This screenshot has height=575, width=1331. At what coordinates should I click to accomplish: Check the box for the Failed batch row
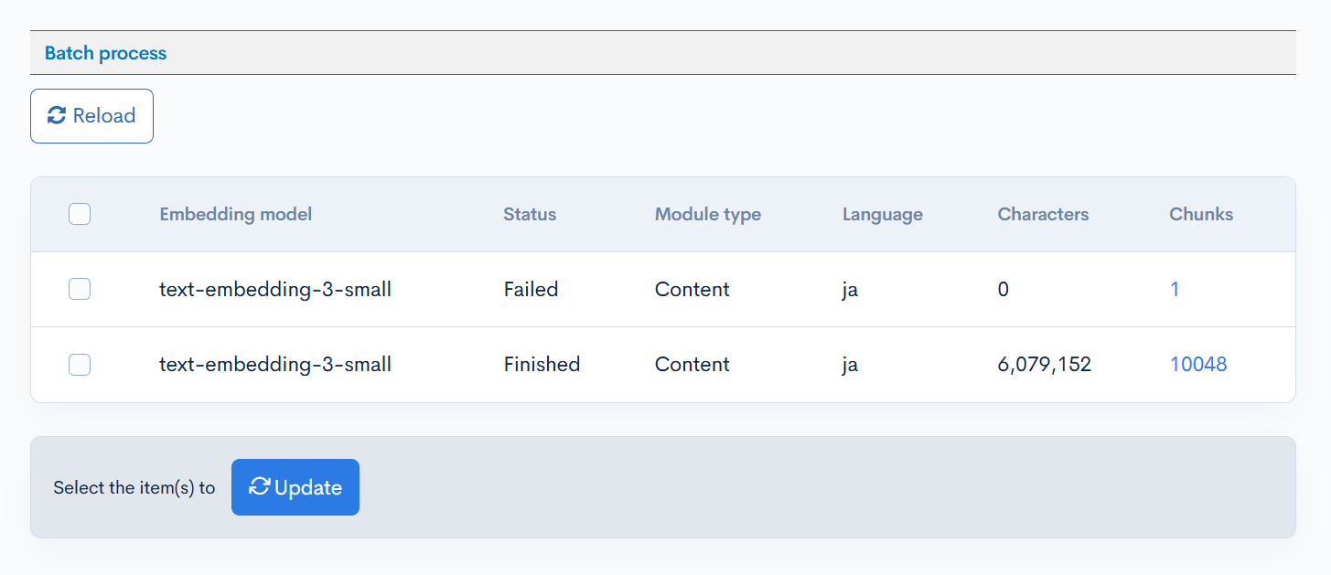(80, 289)
